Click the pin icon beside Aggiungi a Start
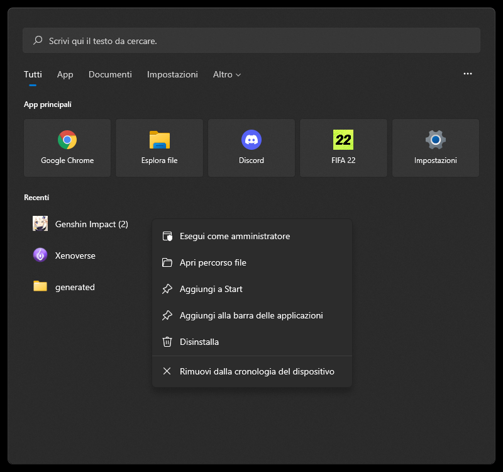 167,289
